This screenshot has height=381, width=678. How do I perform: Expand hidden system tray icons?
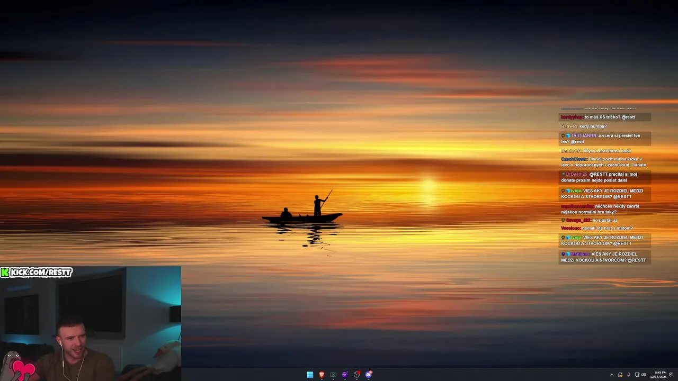(611, 375)
